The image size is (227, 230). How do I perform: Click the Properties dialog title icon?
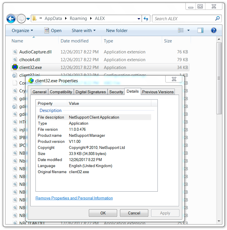coord(31,81)
